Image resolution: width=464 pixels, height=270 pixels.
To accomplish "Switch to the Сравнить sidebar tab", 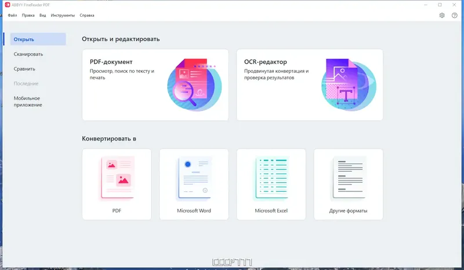I will [x=24, y=69].
